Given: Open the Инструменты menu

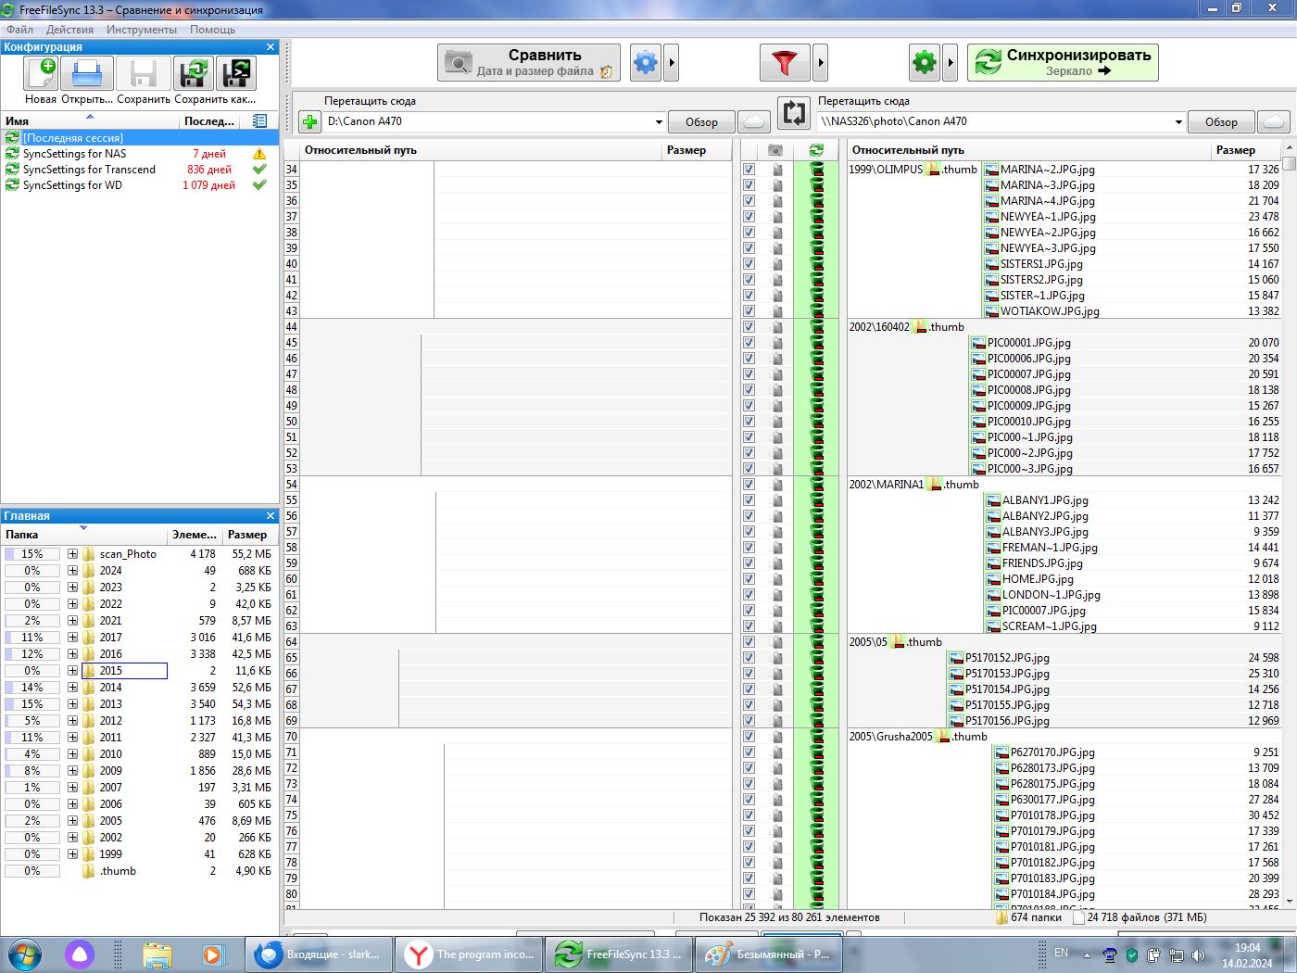Looking at the screenshot, I should [141, 30].
